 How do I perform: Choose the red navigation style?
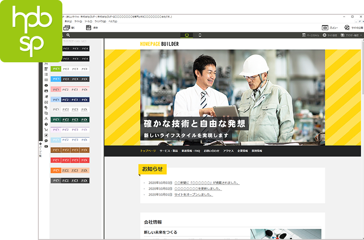[x=70, y=160]
